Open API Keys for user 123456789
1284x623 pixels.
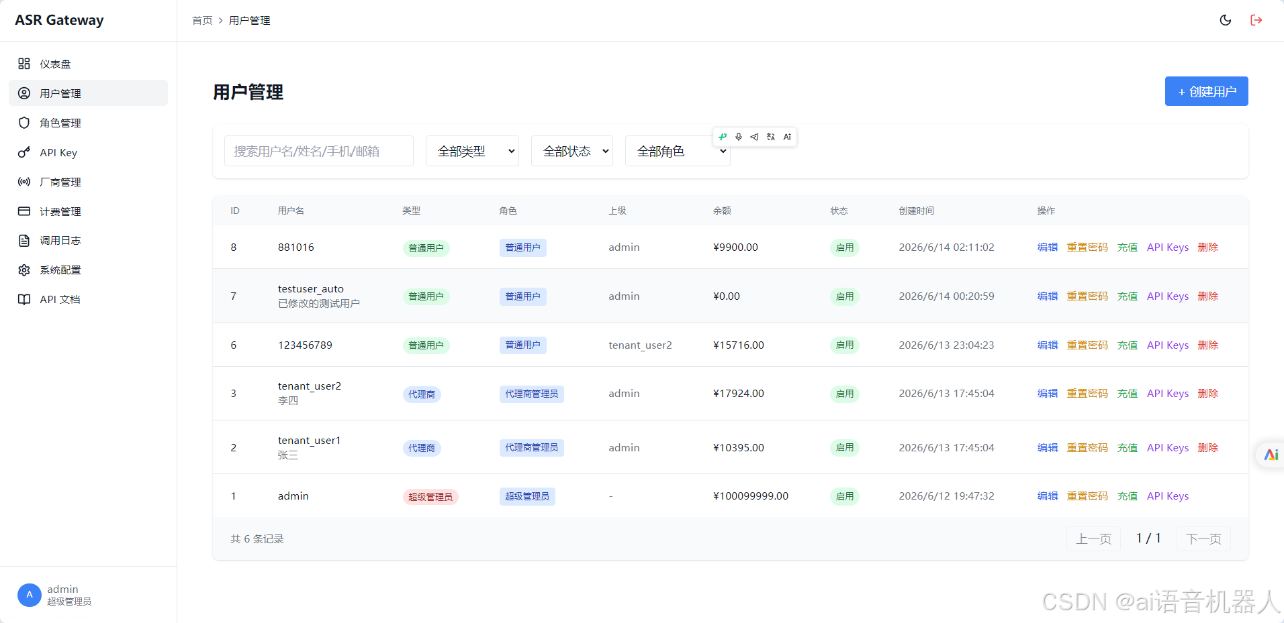pos(1168,345)
